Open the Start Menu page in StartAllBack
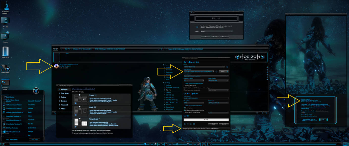349x146 pixels. [65, 93]
